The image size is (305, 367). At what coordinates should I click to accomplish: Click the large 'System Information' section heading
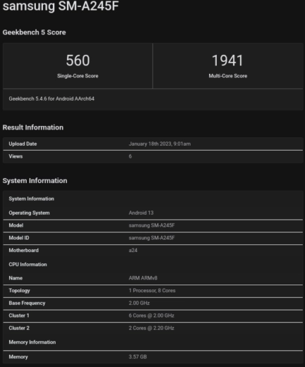coord(35,180)
